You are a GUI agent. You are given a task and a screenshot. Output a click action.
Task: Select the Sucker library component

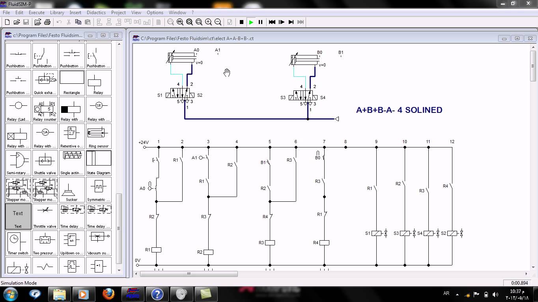pos(72,190)
